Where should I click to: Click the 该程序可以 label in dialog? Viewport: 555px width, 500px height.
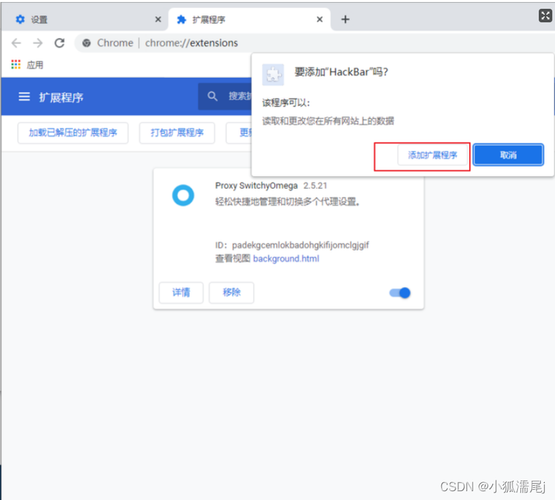(x=286, y=103)
